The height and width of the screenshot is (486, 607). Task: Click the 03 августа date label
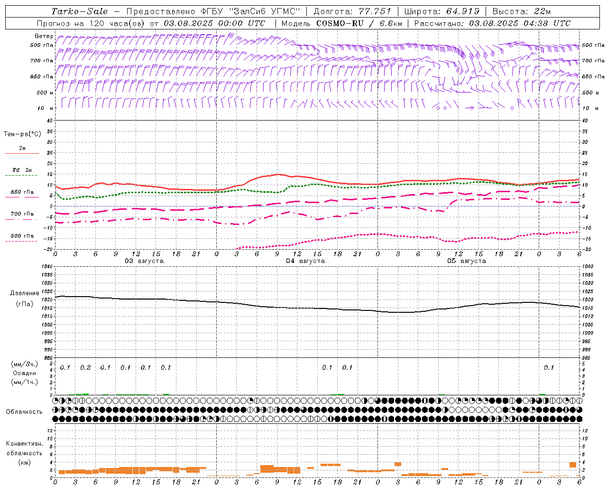[144, 261]
